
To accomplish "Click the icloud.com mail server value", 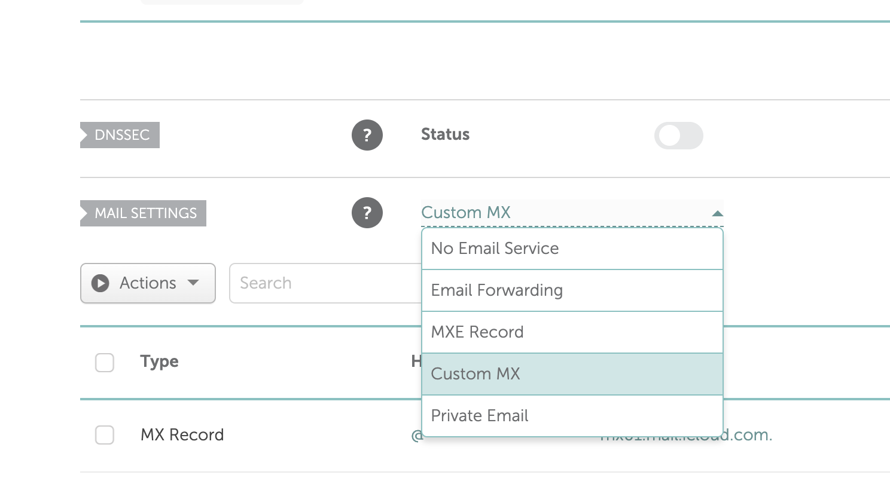I will (x=748, y=436).
